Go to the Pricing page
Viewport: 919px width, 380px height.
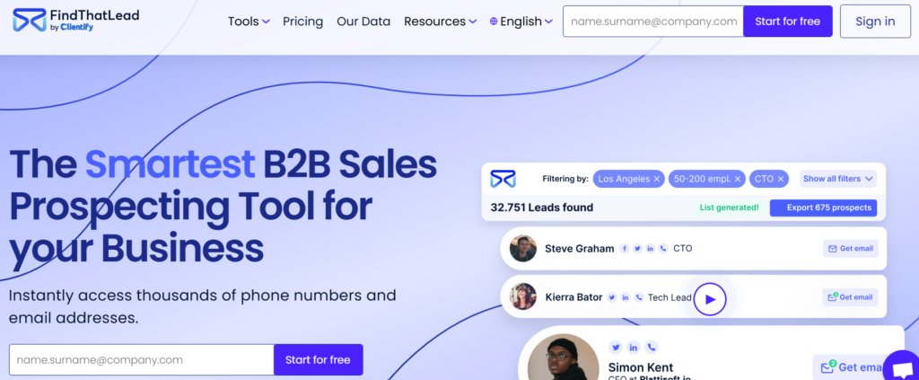coord(302,22)
